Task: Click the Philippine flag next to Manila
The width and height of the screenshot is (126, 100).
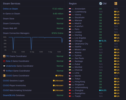Action: (70, 76)
